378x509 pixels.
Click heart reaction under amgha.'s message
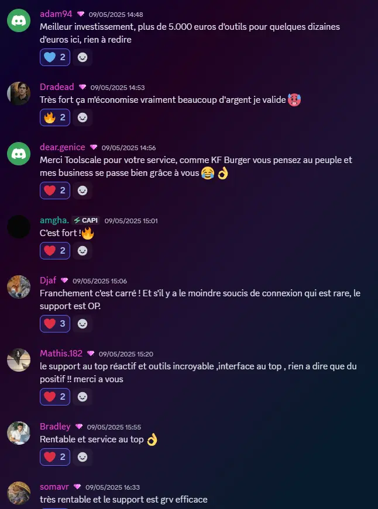point(55,251)
